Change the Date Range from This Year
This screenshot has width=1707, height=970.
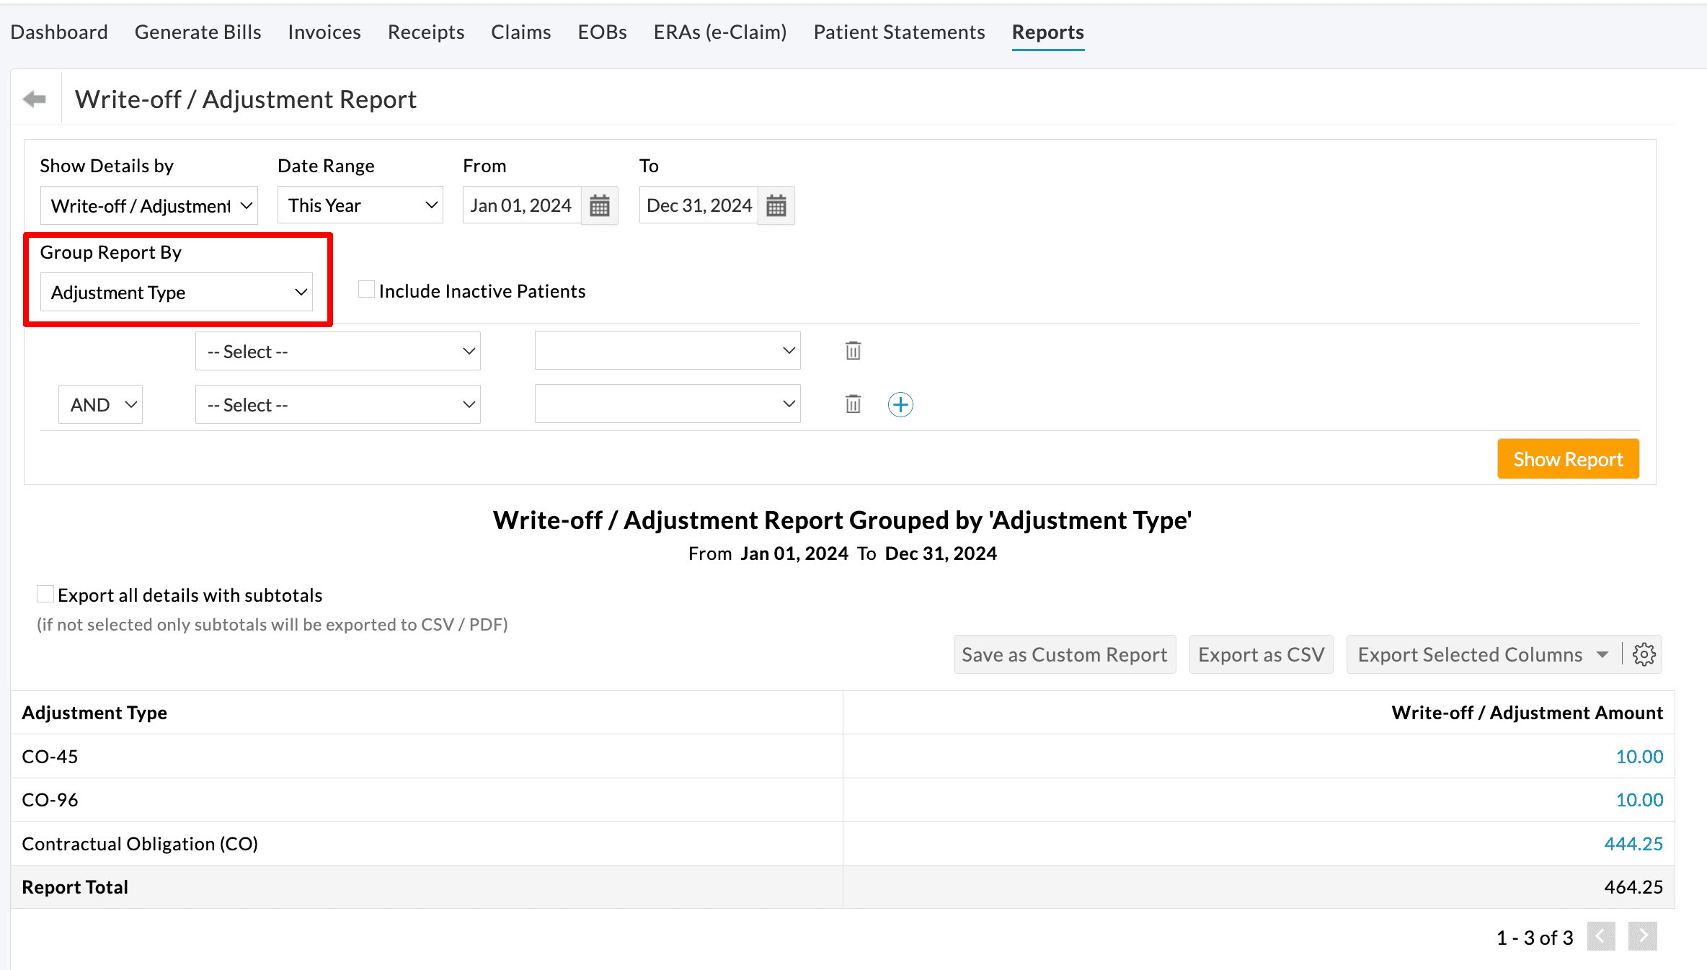[360, 205]
